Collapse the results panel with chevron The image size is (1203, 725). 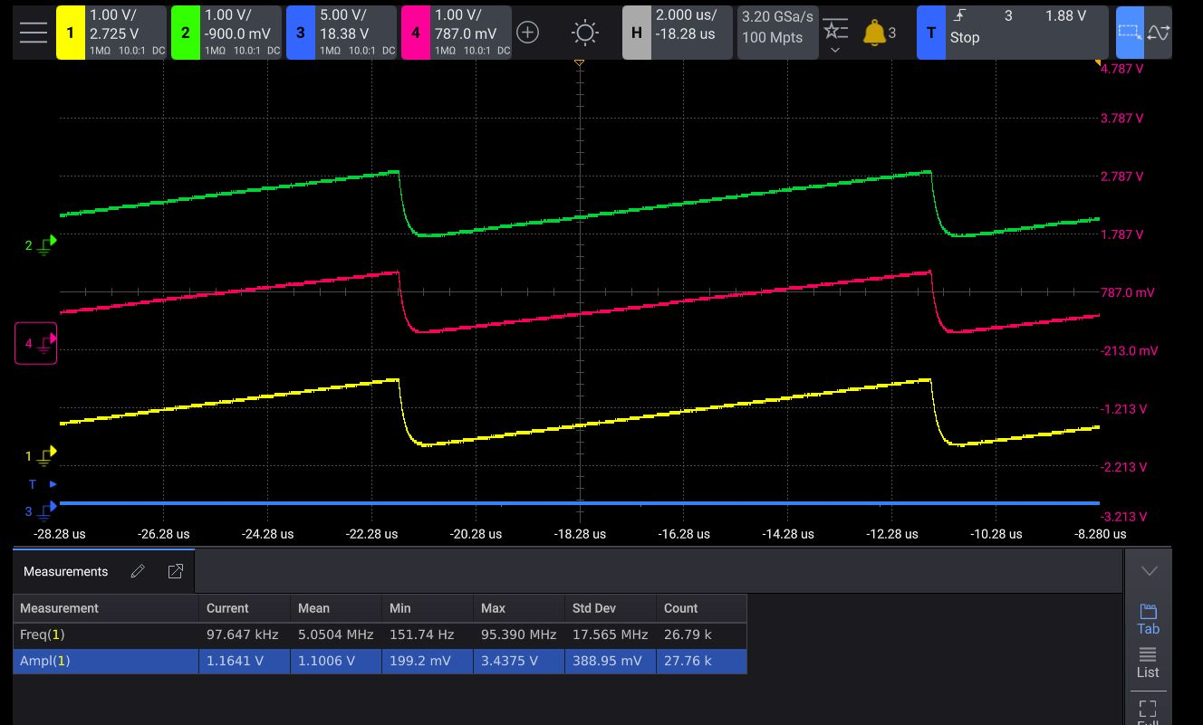(1149, 571)
